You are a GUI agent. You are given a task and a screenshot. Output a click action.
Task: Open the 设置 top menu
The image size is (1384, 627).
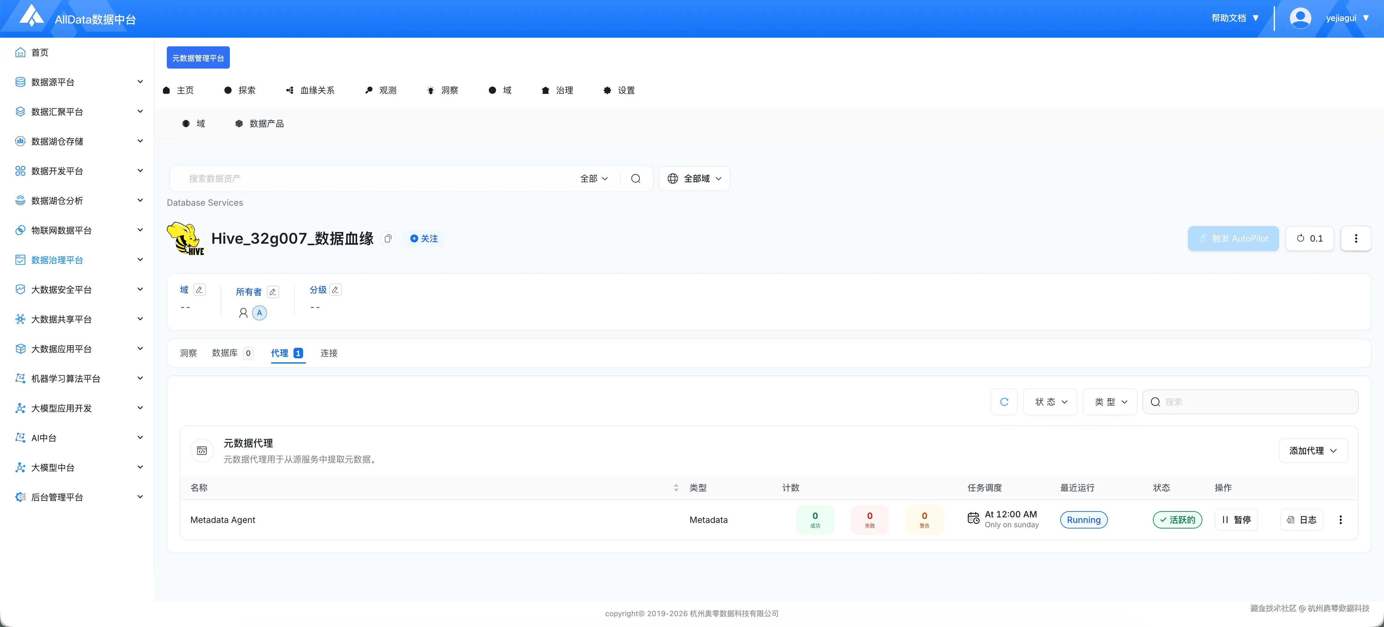click(619, 90)
